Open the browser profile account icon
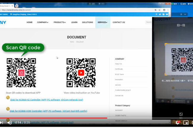193x128 pixels. point(164,10)
